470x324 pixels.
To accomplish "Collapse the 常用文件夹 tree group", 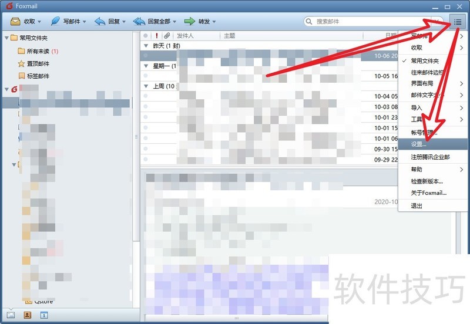I will pos(6,38).
